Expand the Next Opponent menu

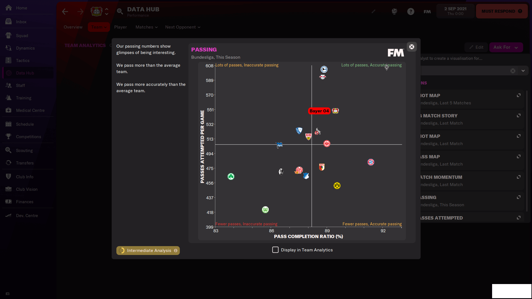(x=183, y=27)
